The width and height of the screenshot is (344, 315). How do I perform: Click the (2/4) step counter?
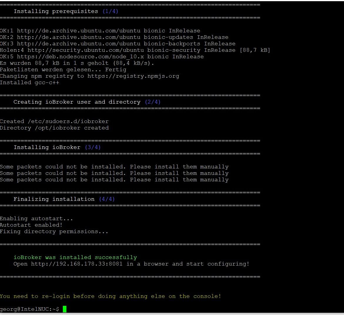click(153, 102)
